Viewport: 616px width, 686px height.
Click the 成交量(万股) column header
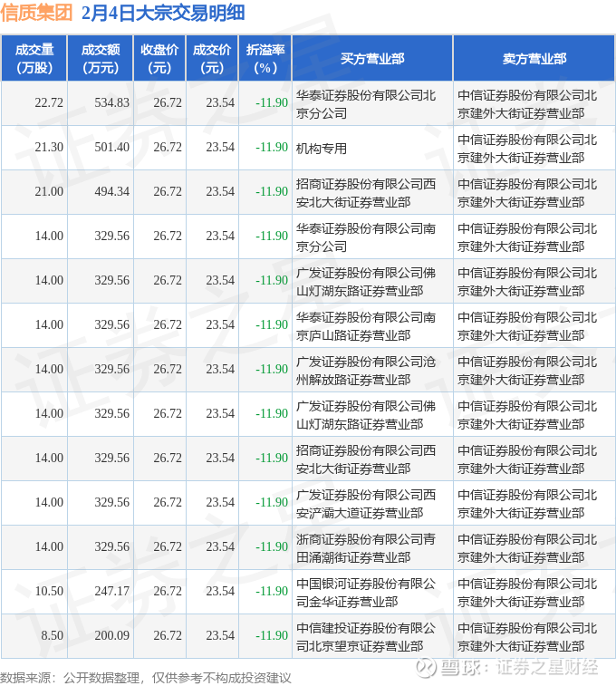(34, 59)
